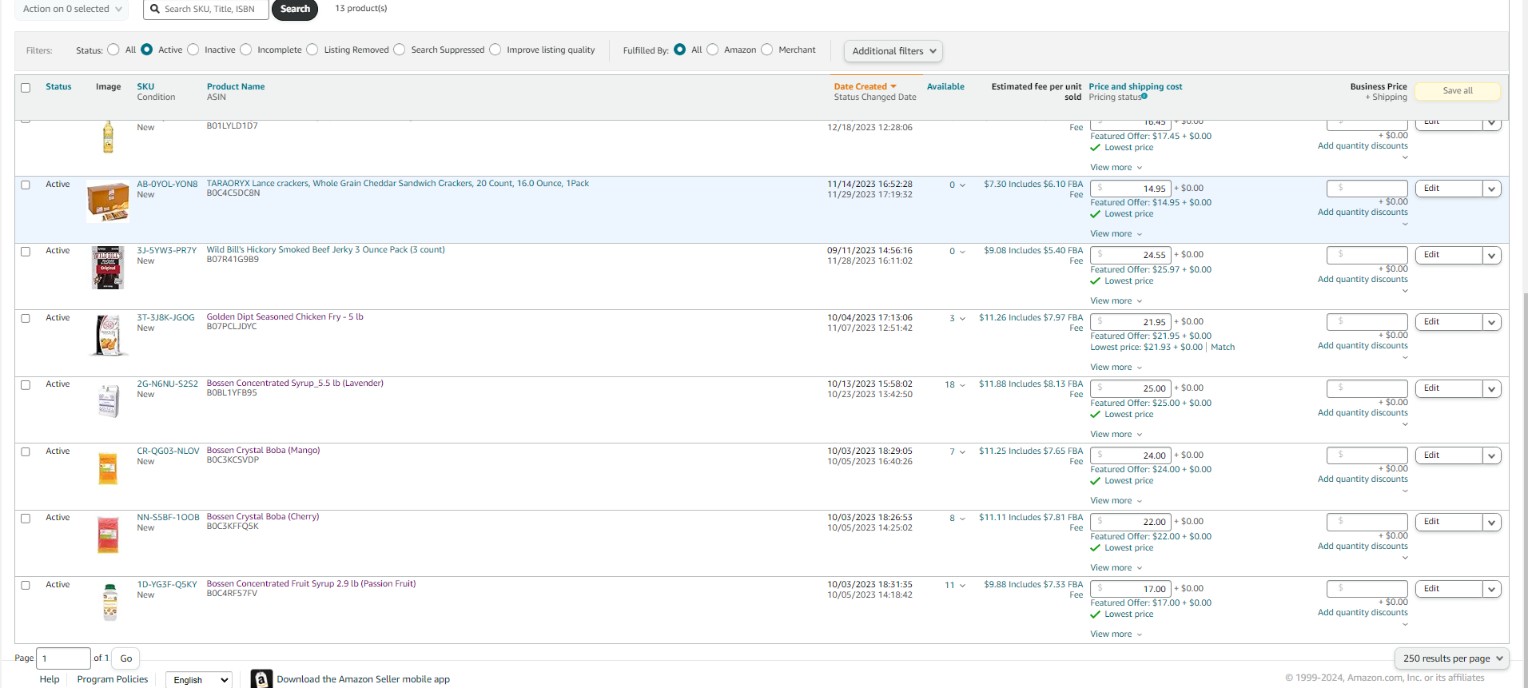Select the Inactive status filter

[193, 50]
